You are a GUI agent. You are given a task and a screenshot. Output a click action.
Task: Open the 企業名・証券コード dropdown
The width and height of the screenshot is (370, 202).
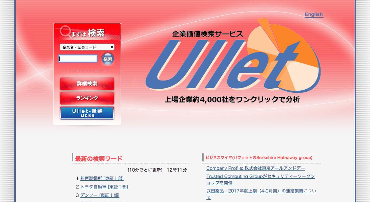click(87, 47)
